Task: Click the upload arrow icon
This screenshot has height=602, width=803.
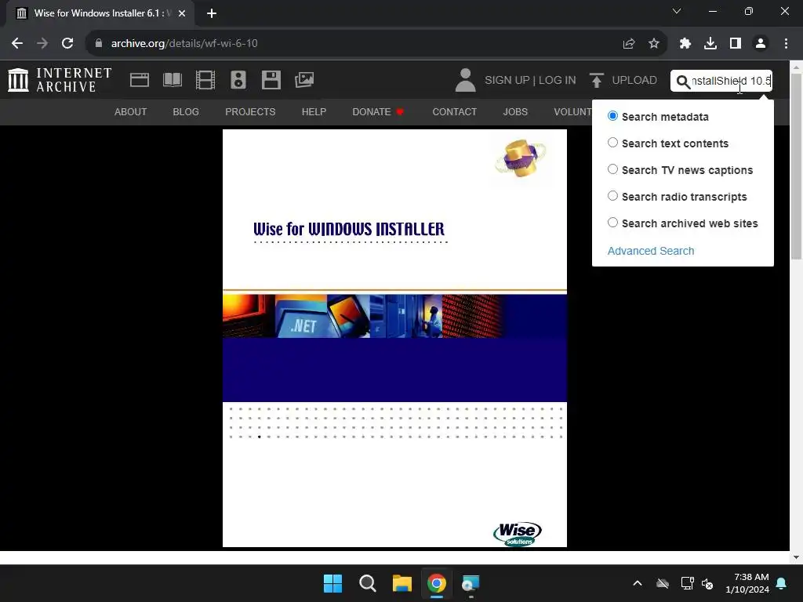Action: [596, 81]
